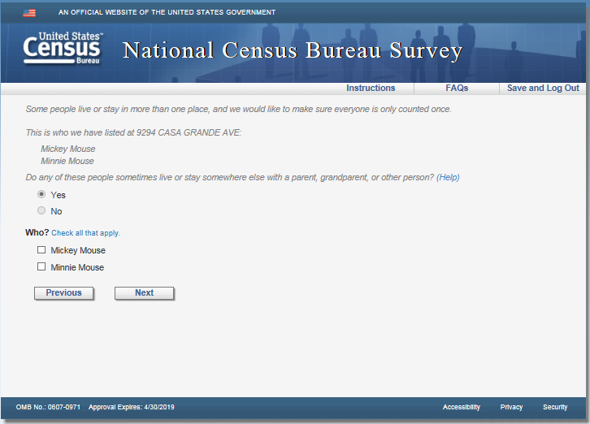This screenshot has height=424, width=590.
Task: Click the listed name Minnie Mouse in italics
Action: 67,161
